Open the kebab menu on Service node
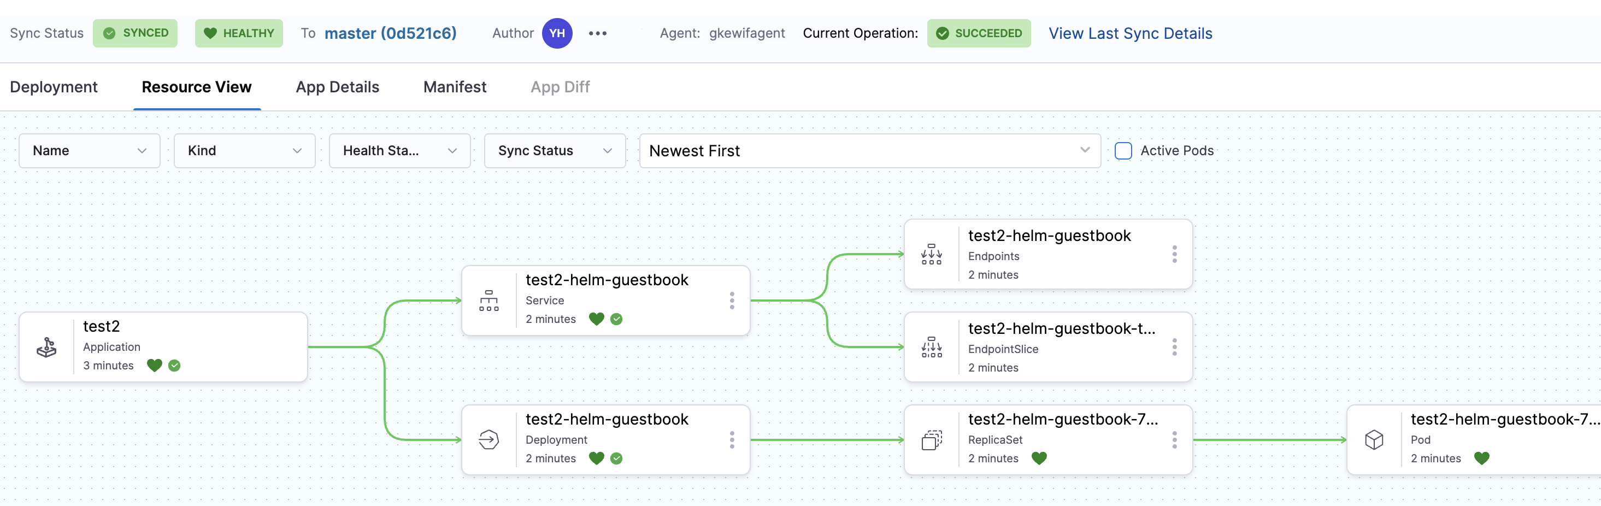The image size is (1601, 506). pos(732,301)
